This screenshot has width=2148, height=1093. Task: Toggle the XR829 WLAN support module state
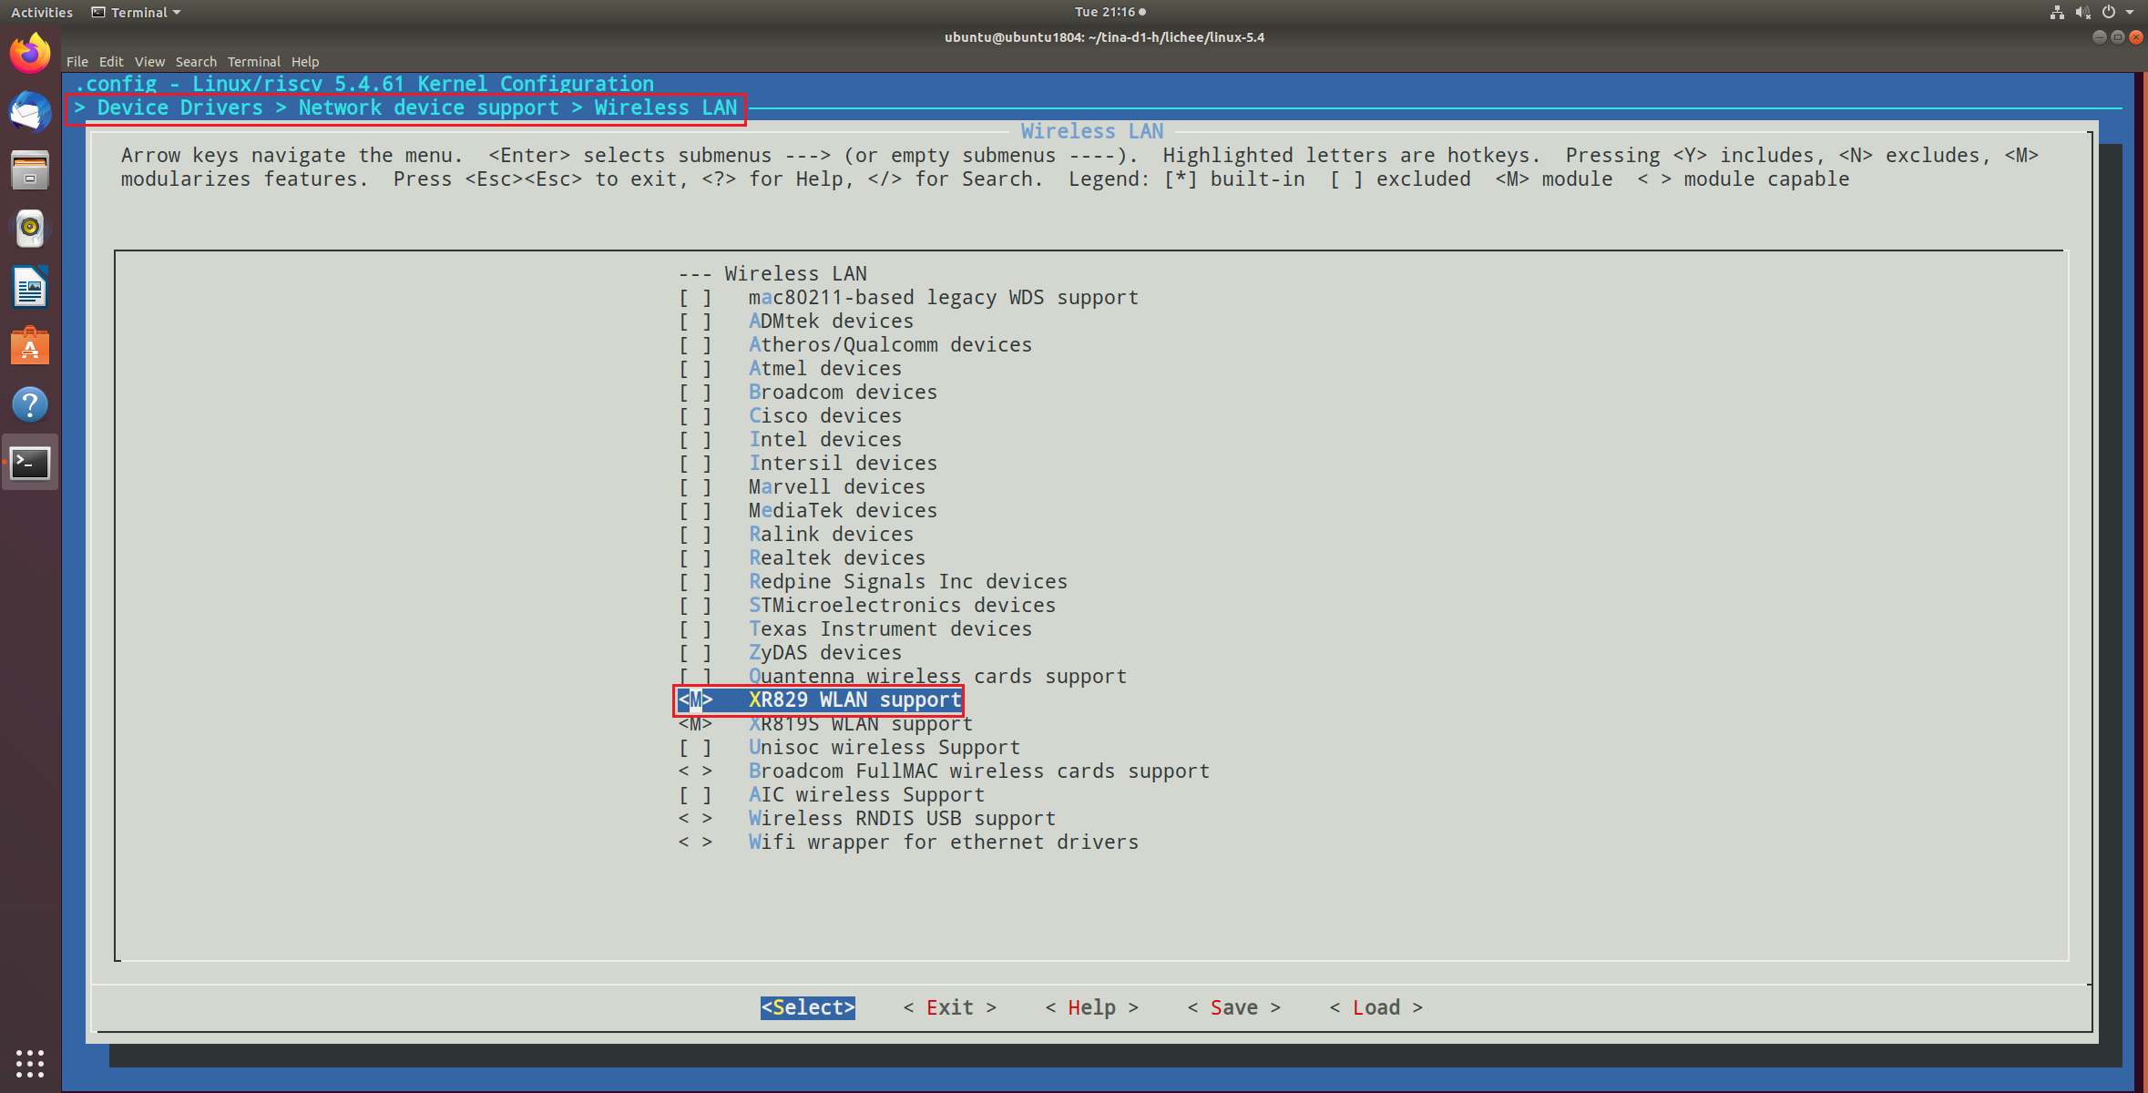point(695,700)
